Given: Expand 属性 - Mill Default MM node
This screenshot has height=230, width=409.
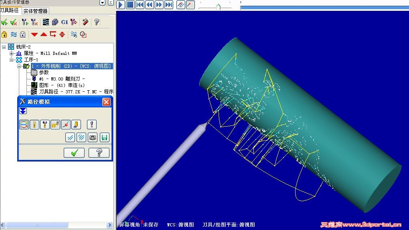Looking at the screenshot, I should tap(11, 53).
